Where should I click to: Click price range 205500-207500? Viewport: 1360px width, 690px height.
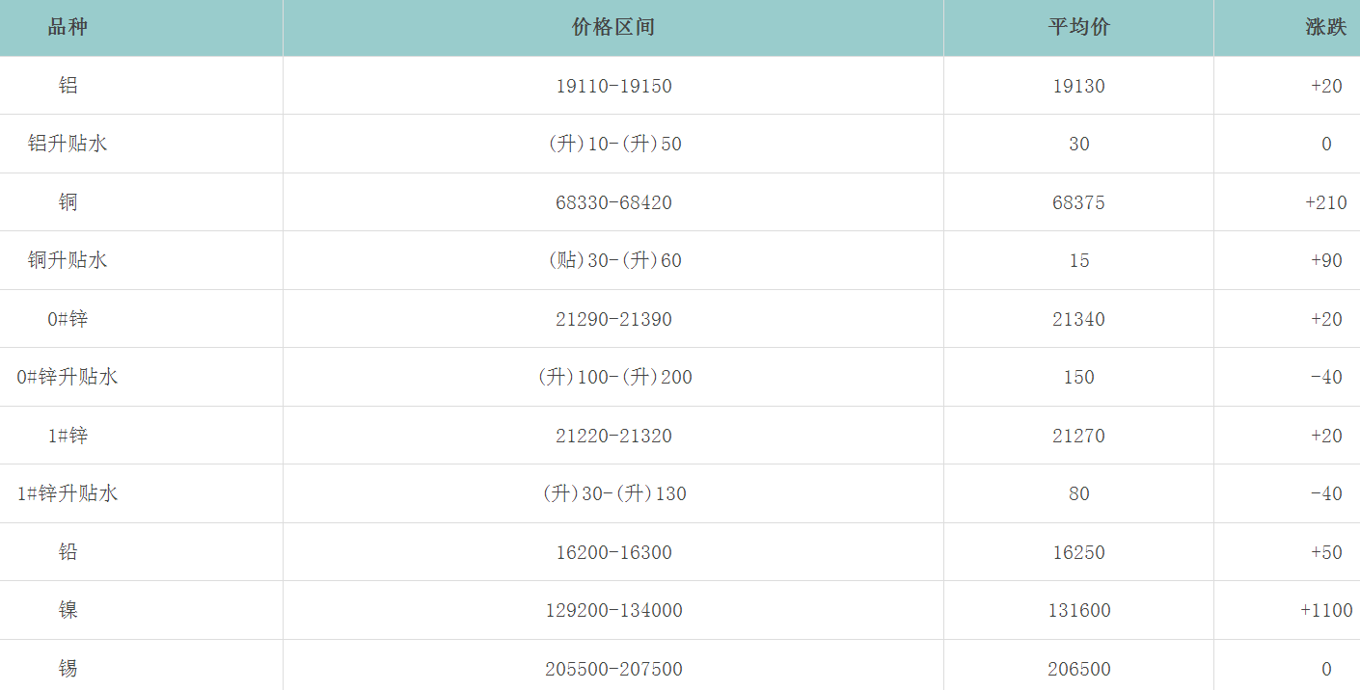613,669
